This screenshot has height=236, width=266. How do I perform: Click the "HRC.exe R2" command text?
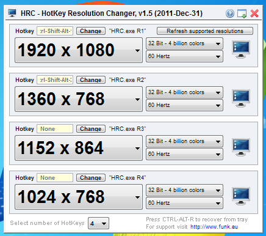tap(128, 80)
